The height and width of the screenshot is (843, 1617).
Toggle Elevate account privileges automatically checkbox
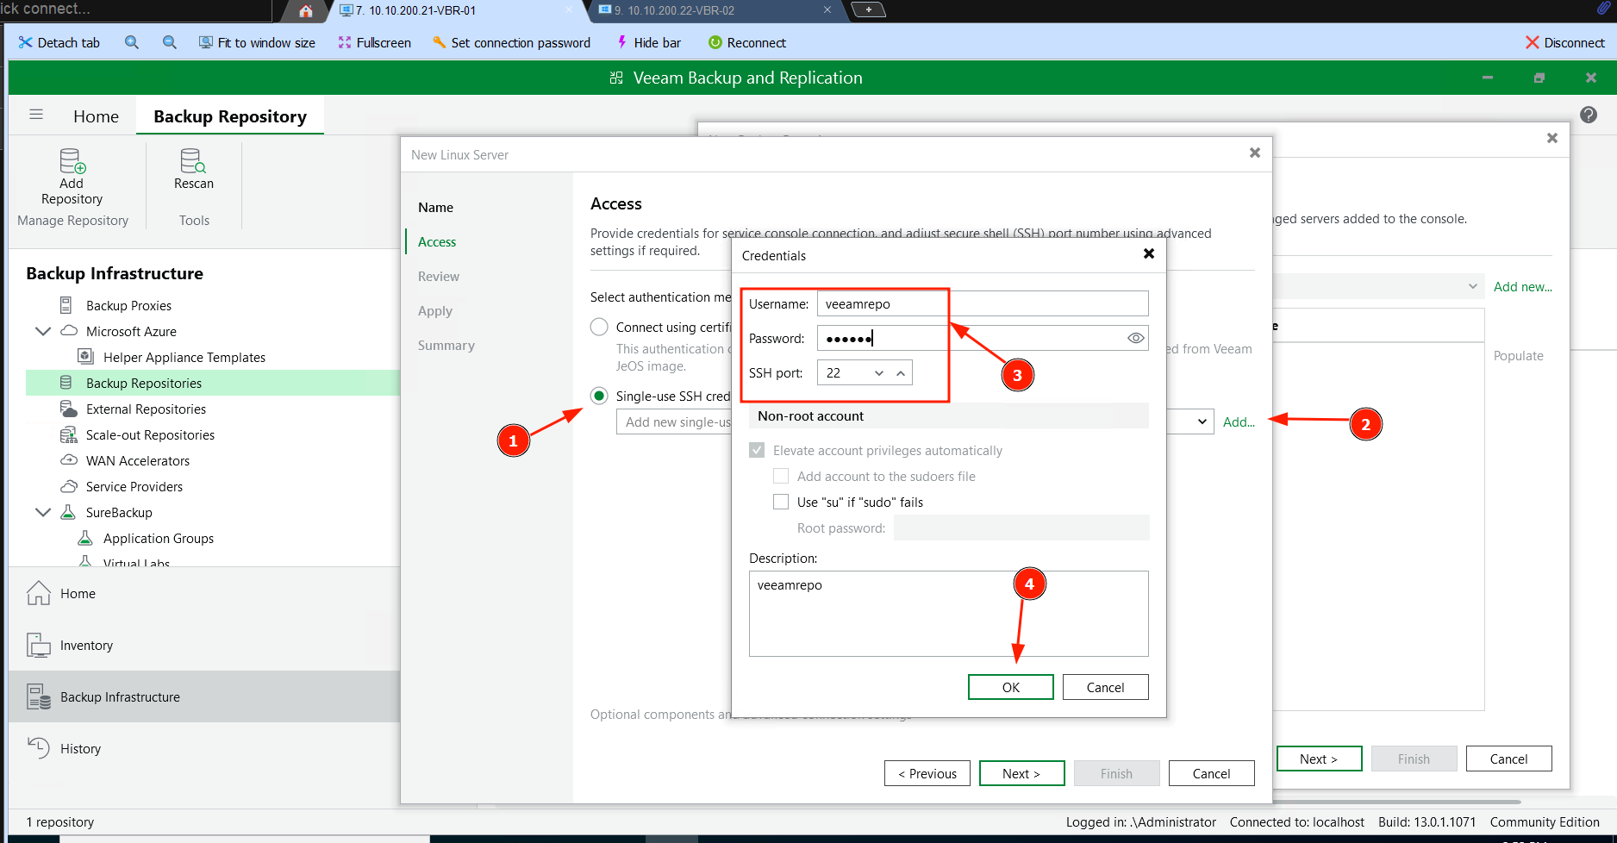(x=757, y=450)
